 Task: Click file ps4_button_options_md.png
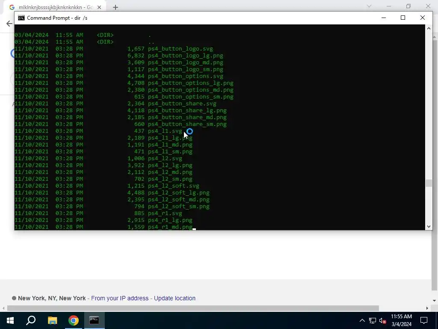[x=191, y=90]
